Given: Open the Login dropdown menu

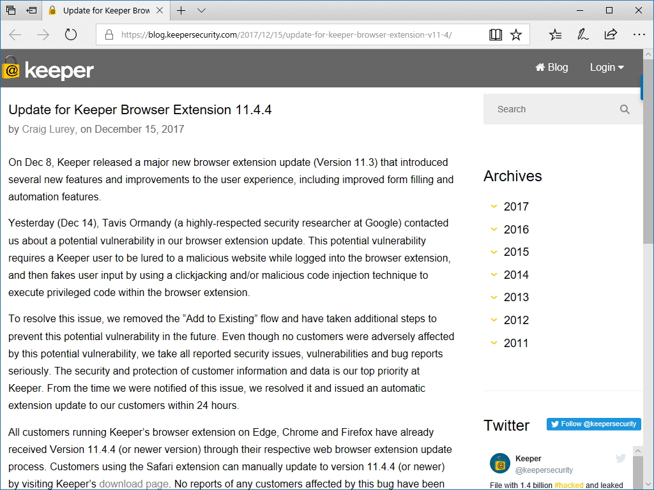Looking at the screenshot, I should click(607, 67).
